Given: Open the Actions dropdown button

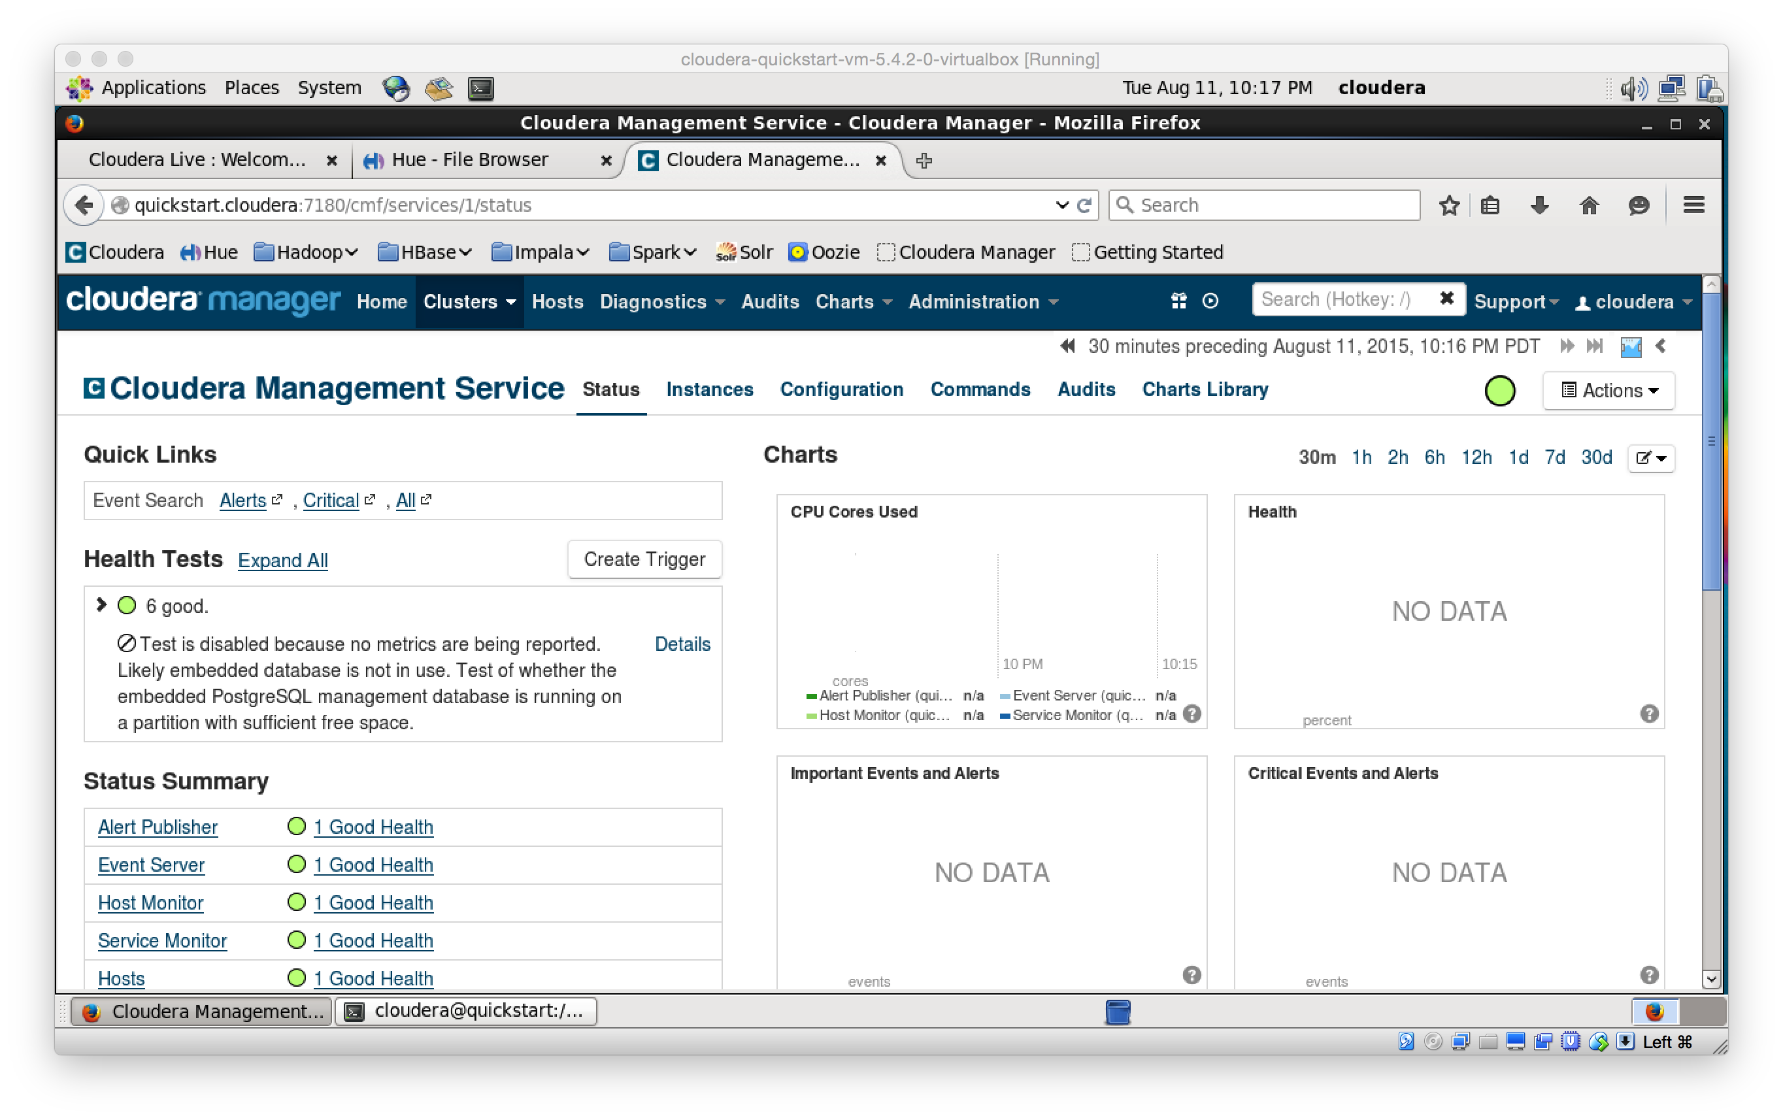Looking at the screenshot, I should 1608,390.
